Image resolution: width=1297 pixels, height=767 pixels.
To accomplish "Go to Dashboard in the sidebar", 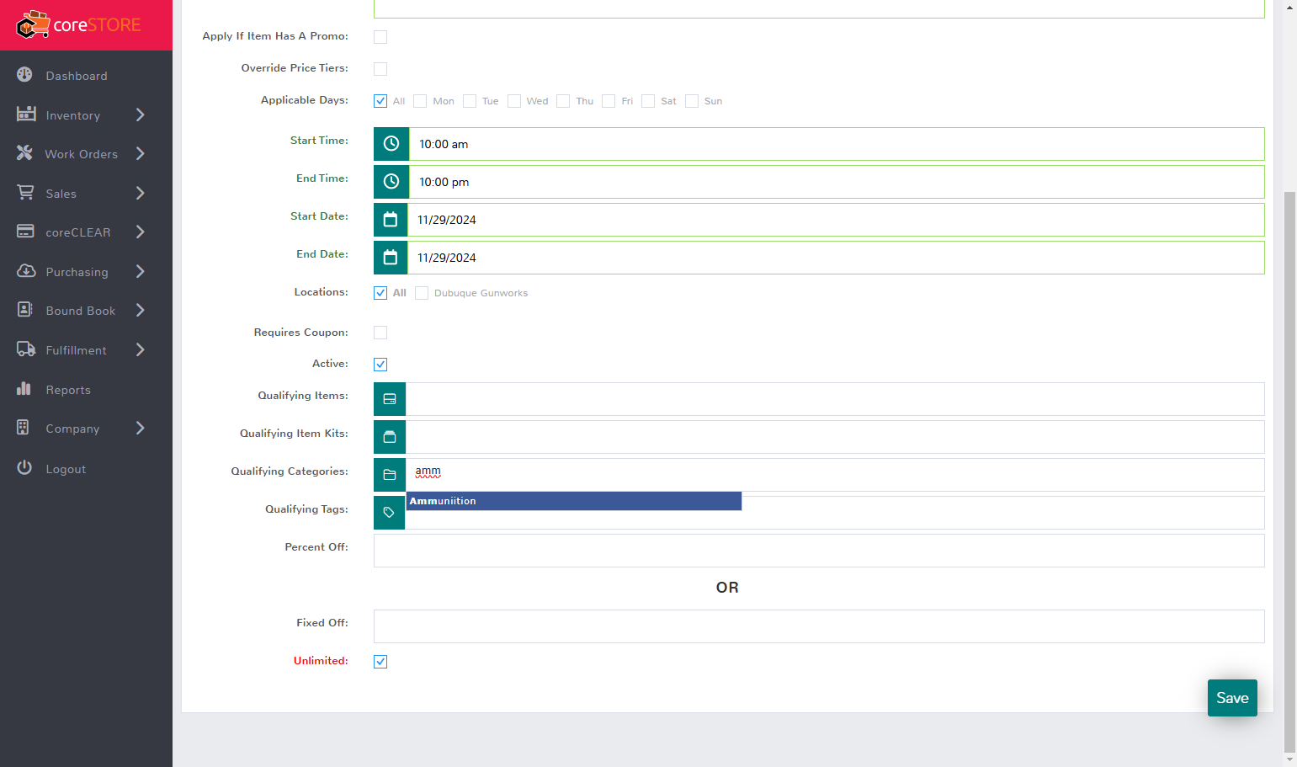I will tap(77, 76).
